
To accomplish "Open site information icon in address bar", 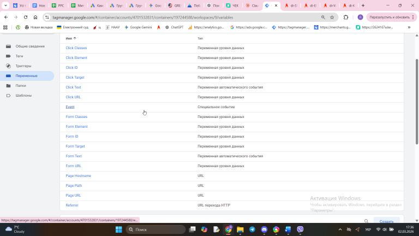I will pyautogui.click(x=47, y=17).
